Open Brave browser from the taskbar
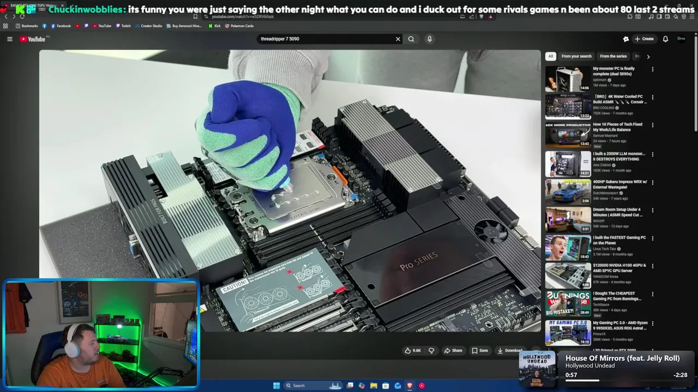This screenshot has height=392, width=698. 410,385
